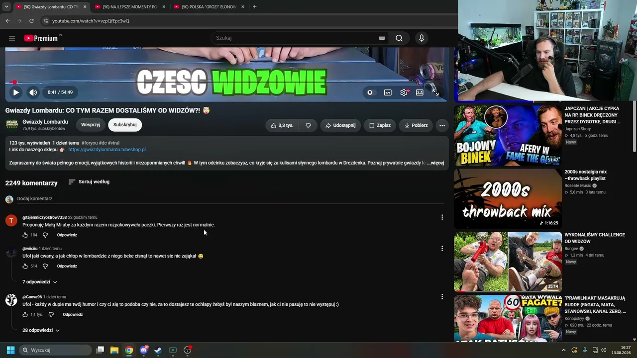Subscribe with the Subskrybuj button
The image size is (637, 358).
(x=125, y=125)
